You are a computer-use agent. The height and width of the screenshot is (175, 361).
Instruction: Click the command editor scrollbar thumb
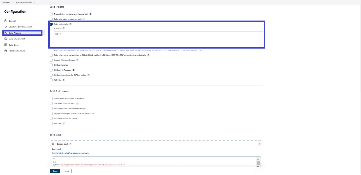tap(258, 163)
